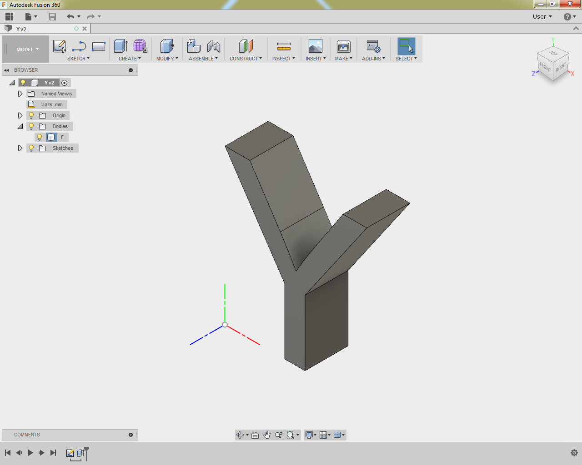Click the Insert image icon
The image size is (582, 465).
(x=315, y=46)
